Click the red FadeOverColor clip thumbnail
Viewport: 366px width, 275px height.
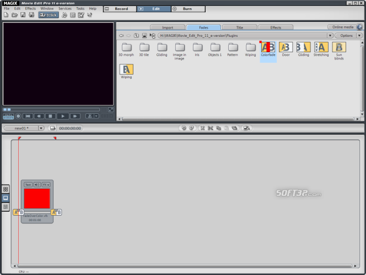pos(37,199)
